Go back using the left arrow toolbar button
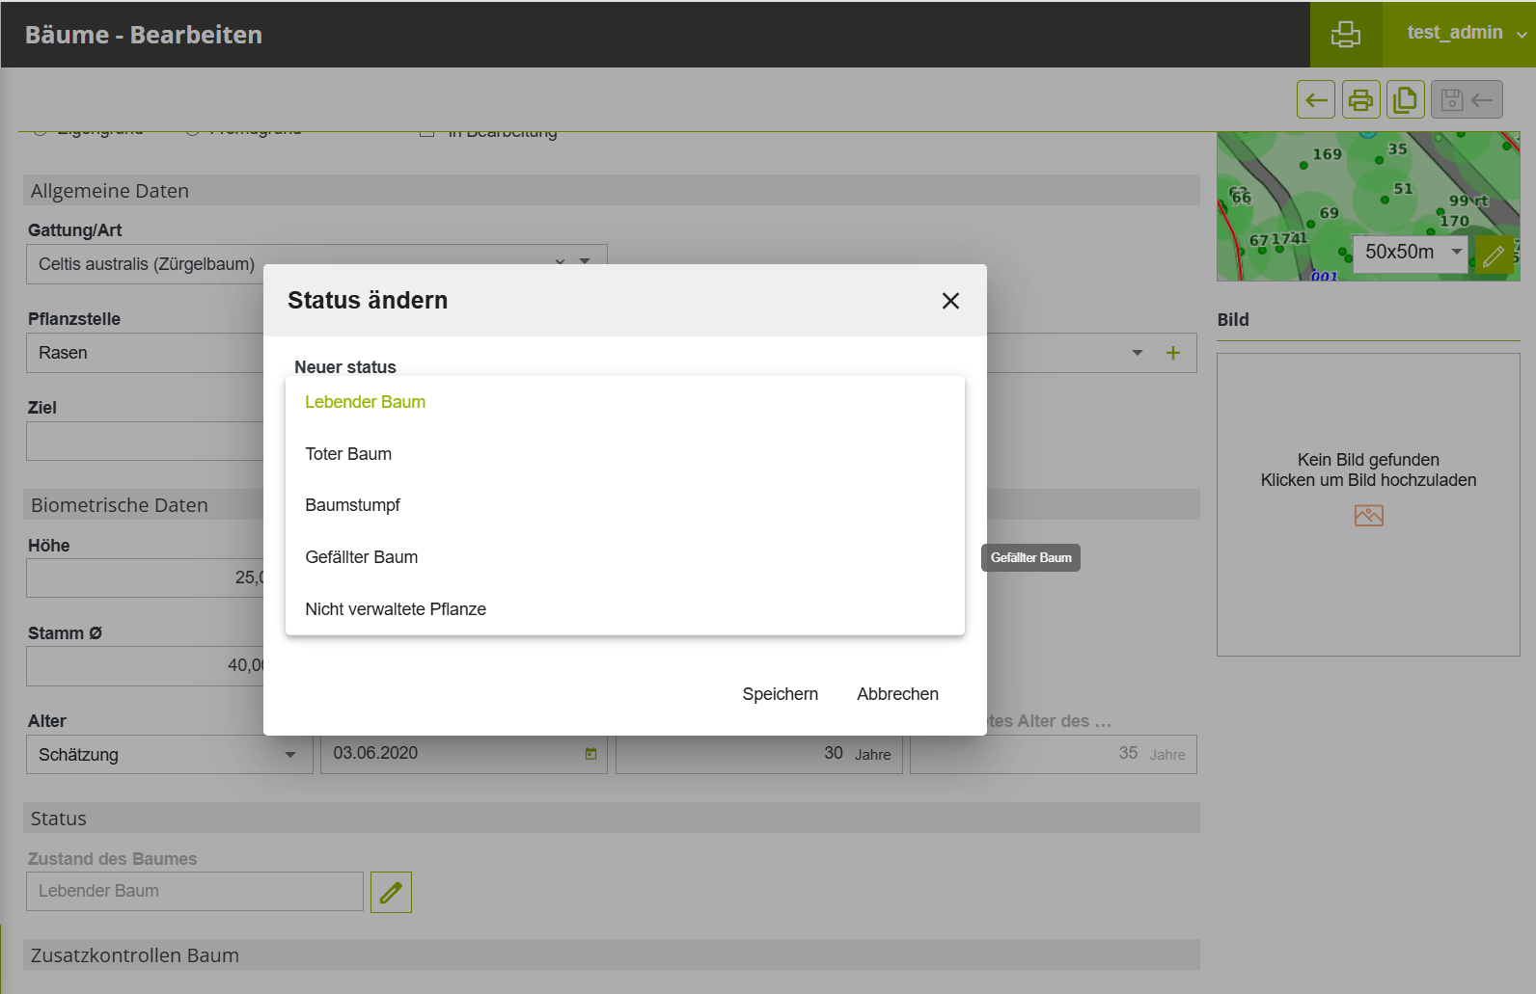The width and height of the screenshot is (1536, 994). [1316, 99]
